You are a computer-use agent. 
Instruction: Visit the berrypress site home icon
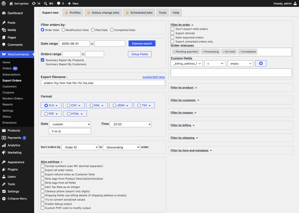(11, 3)
